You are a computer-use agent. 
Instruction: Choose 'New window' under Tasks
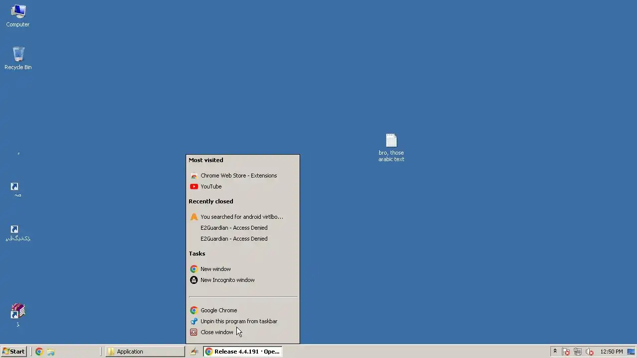pos(243,269)
